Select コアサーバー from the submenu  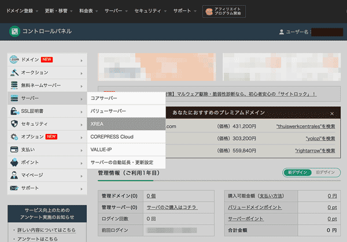(126, 98)
